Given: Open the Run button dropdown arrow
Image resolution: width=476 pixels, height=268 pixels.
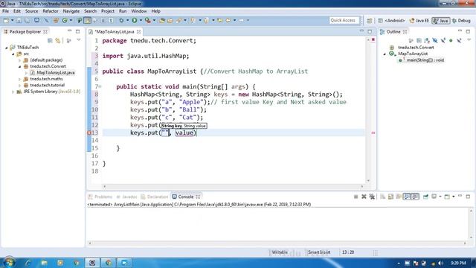Looking at the screenshot, I should click(141, 20).
